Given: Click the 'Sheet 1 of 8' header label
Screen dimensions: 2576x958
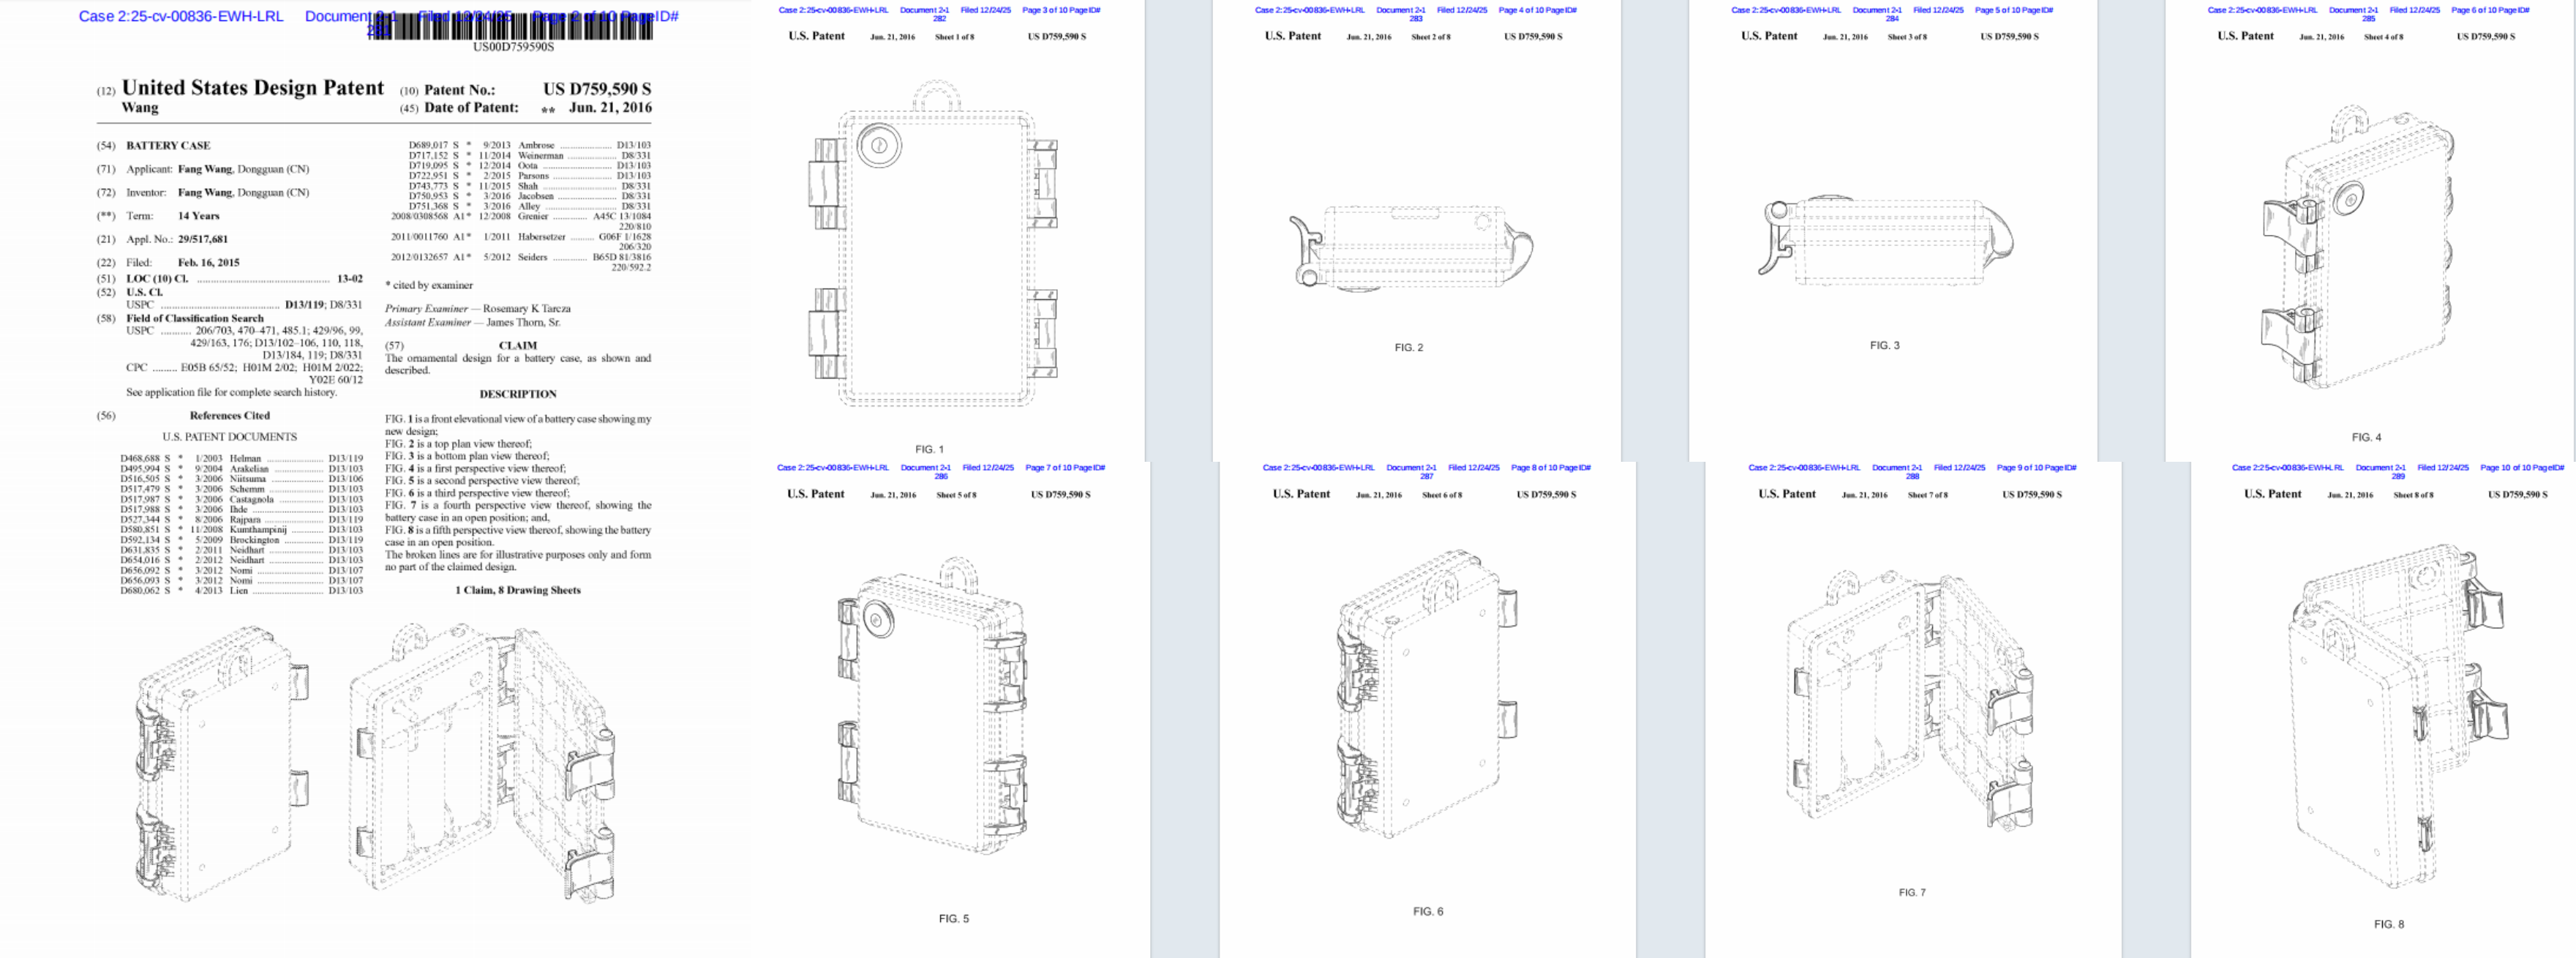Looking at the screenshot, I should [954, 37].
